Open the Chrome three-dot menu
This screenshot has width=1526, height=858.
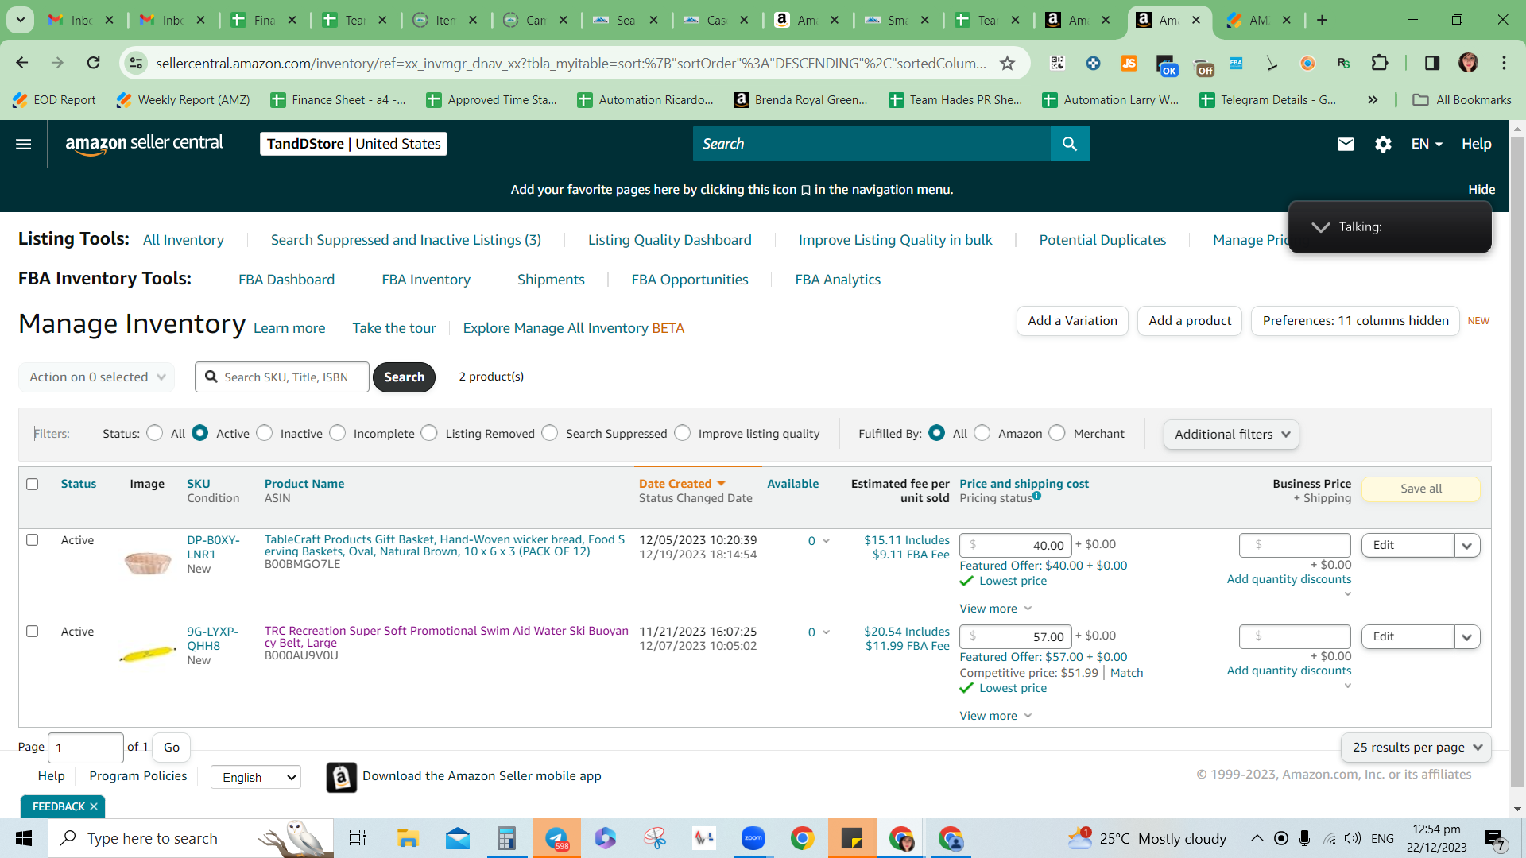point(1504,63)
